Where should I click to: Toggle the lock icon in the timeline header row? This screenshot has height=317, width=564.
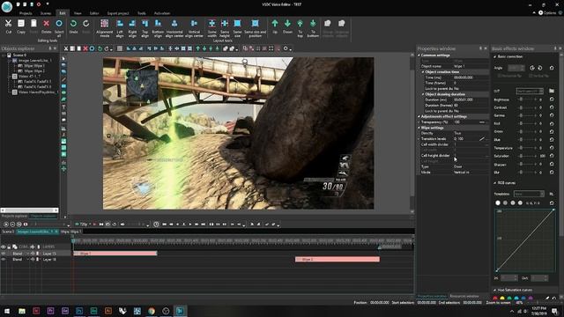(x=9, y=247)
